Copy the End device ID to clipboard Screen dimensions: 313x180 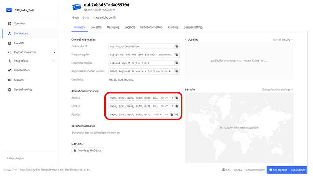point(177,46)
